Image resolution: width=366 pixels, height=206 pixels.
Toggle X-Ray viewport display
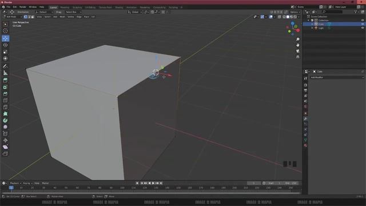[x=280, y=17]
